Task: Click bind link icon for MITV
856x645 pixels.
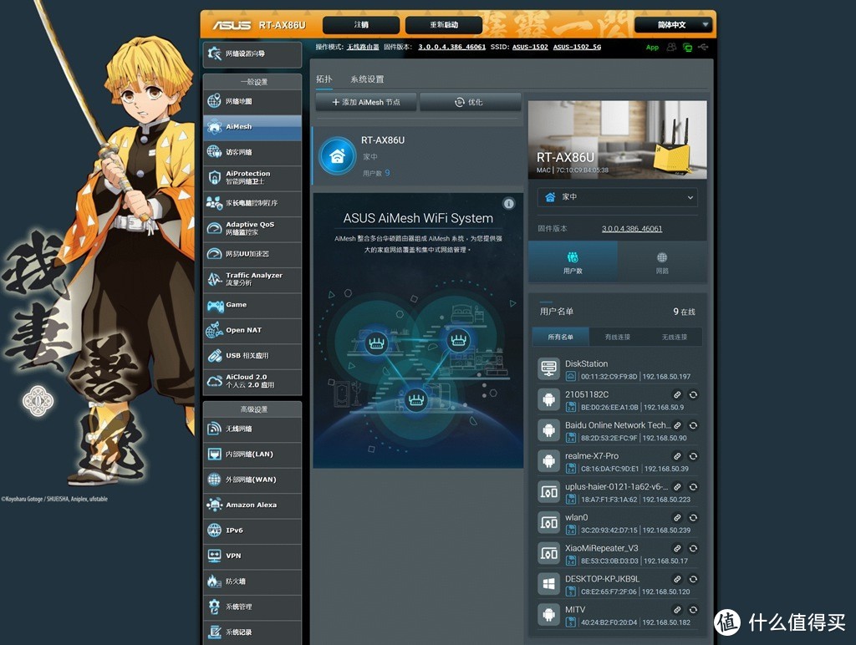Action: [677, 610]
